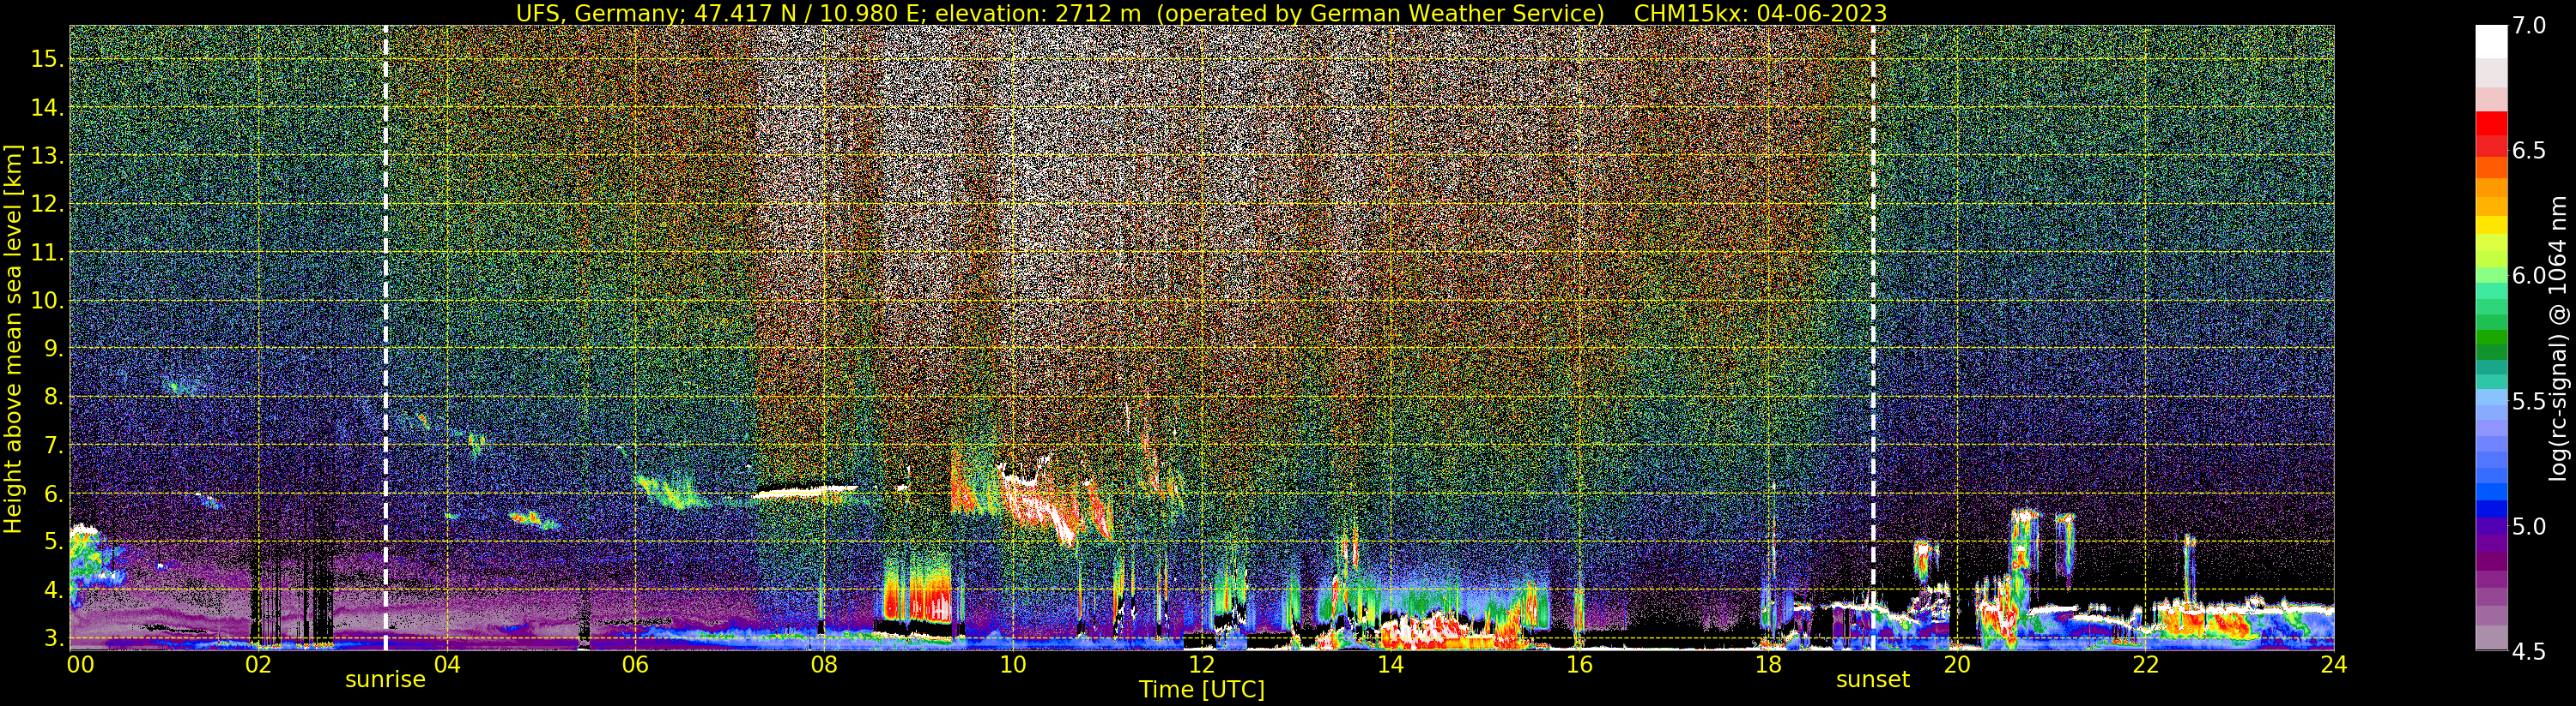Click the time tick label '20'
The width and height of the screenshot is (2576, 706).
(x=1956, y=665)
